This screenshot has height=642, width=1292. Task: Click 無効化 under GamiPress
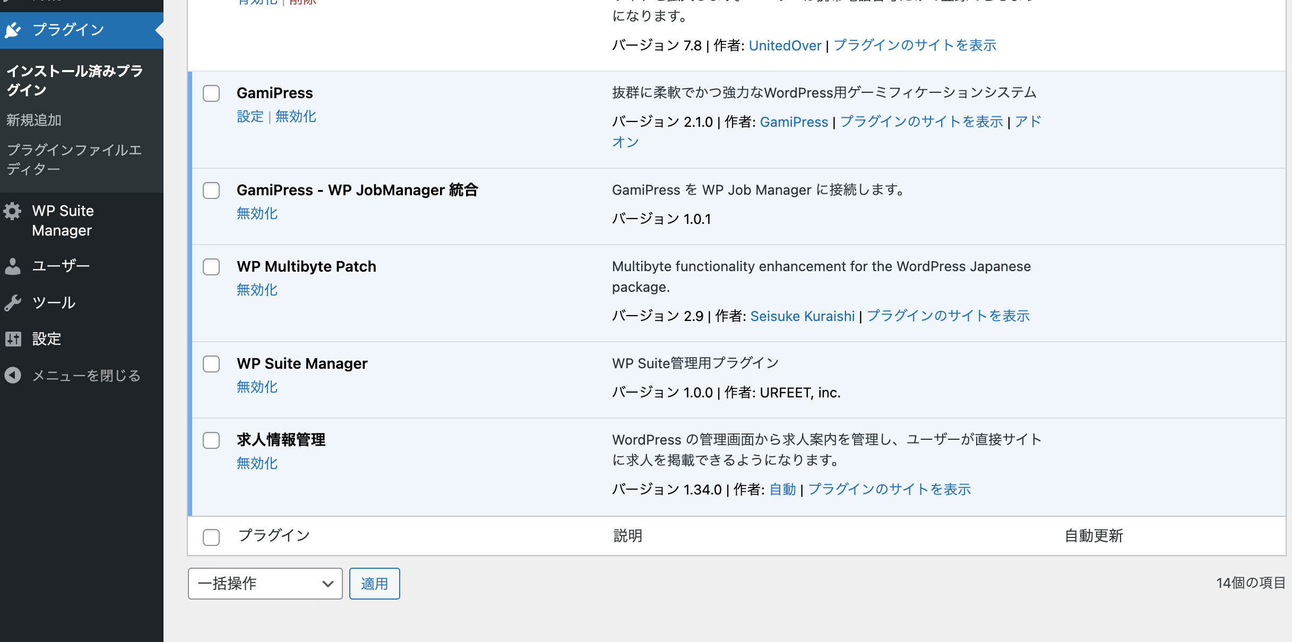coord(296,117)
